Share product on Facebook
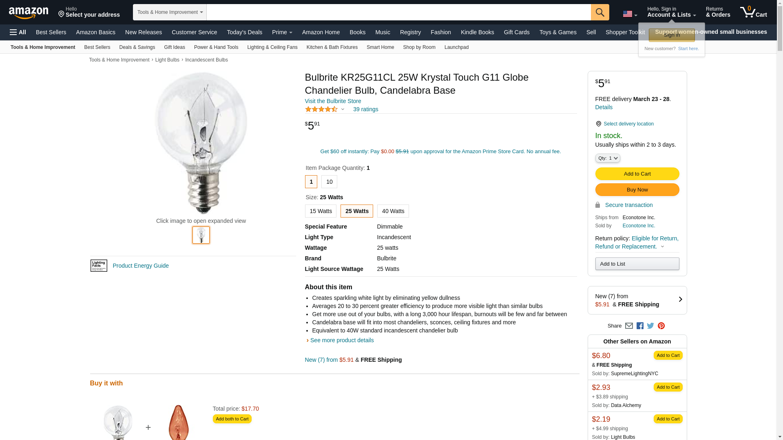783x440 pixels. coord(640,326)
